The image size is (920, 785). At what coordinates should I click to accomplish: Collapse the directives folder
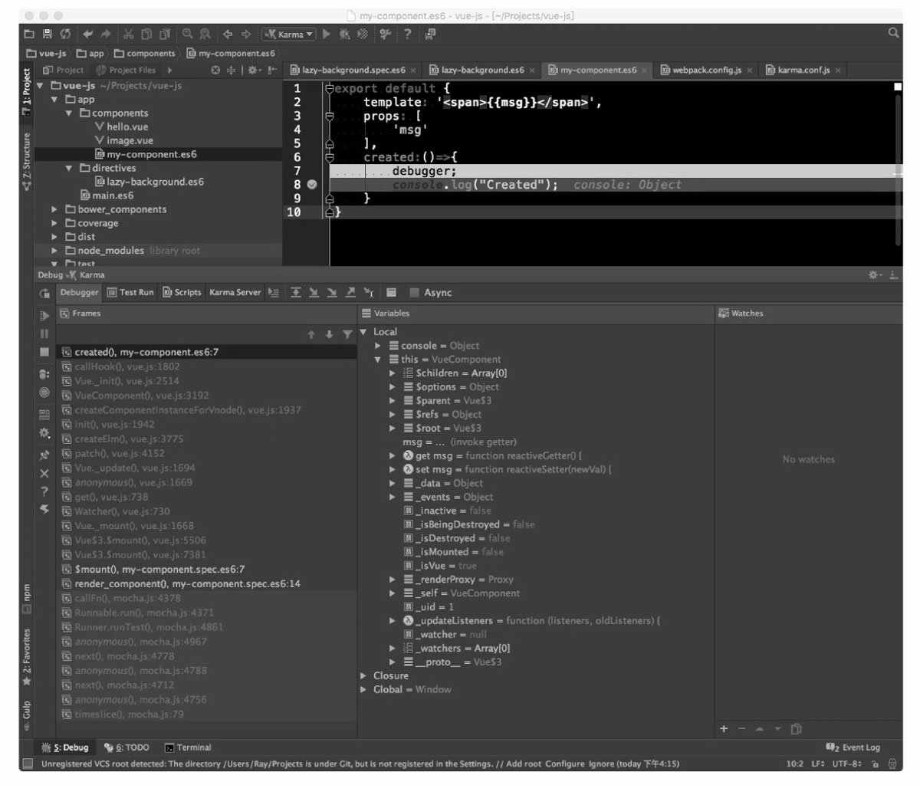[69, 168]
